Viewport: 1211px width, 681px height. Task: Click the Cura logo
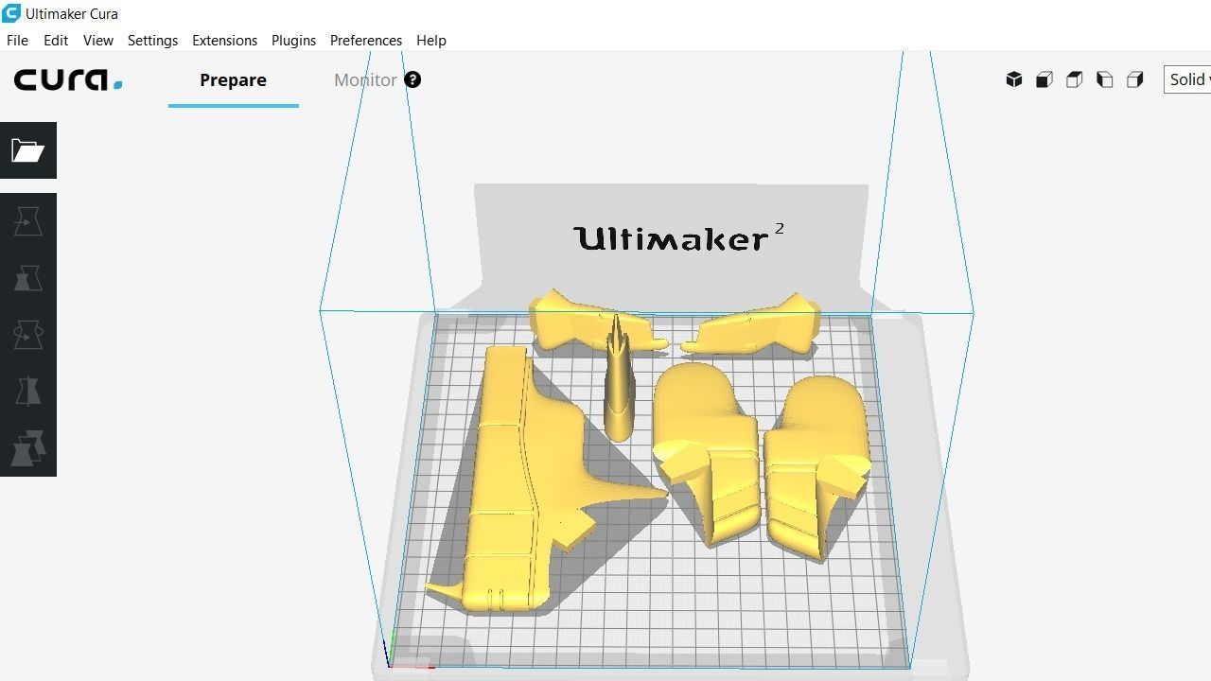tap(68, 80)
